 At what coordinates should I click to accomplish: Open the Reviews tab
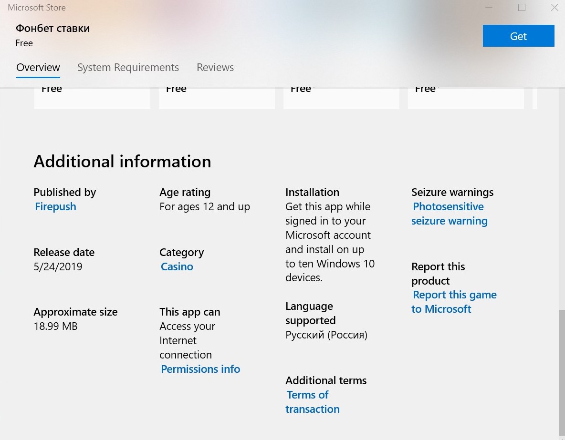[215, 67]
